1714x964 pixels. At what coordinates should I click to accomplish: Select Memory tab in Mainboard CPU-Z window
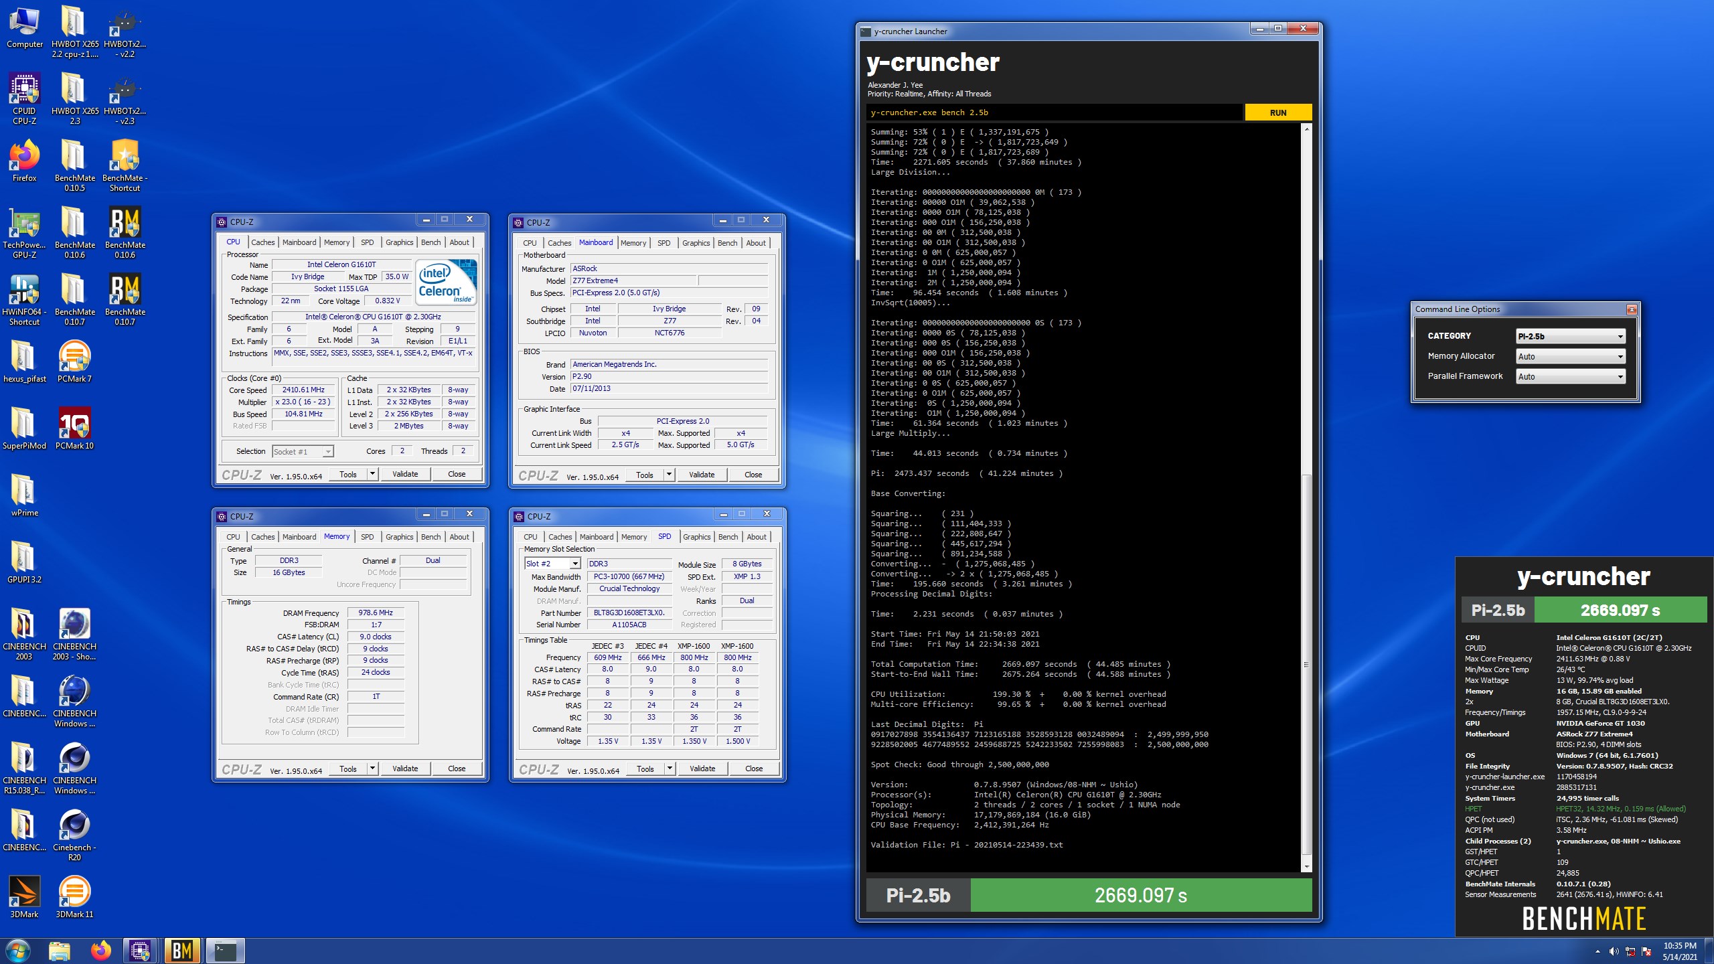pos(633,243)
